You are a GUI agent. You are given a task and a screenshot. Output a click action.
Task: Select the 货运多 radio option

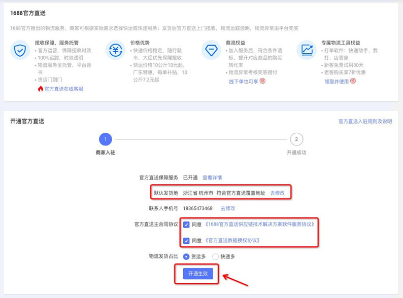click(186, 257)
